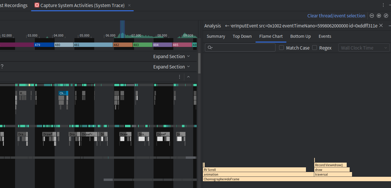This screenshot has width=391, height=188.
Task: Zoom out the timeline with the minus icon
Action: pyautogui.click(x=372, y=16)
